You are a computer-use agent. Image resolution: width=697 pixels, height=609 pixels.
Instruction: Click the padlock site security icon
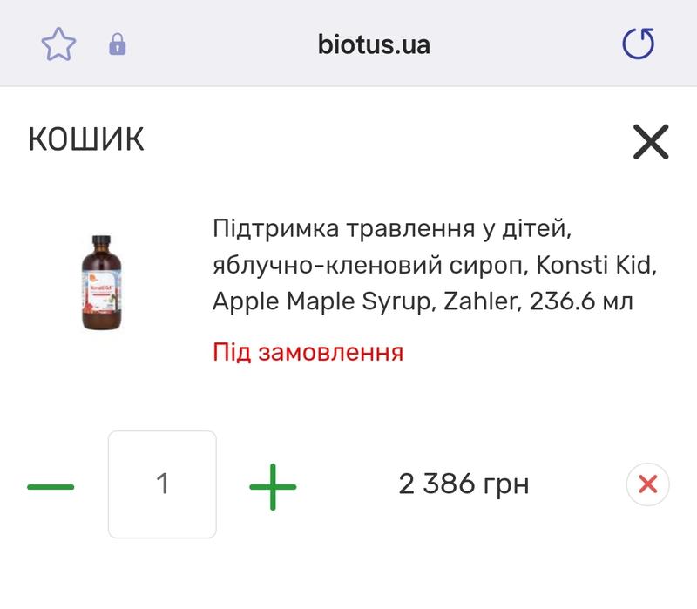pyautogui.click(x=117, y=44)
